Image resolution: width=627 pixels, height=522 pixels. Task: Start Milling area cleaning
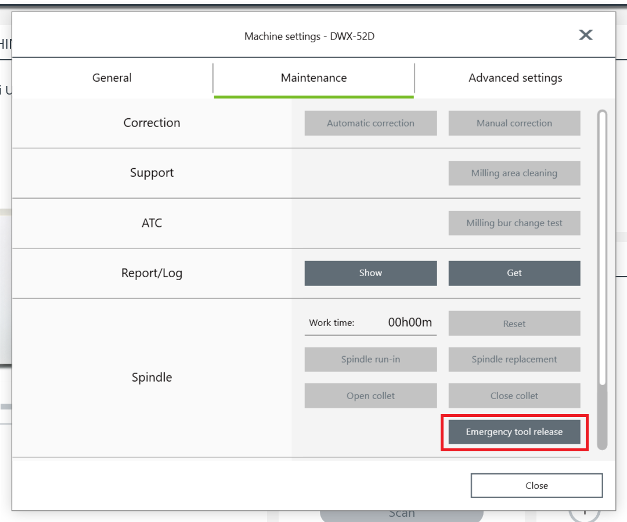(x=514, y=173)
